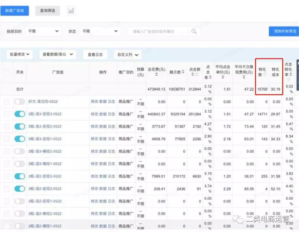Sort by 点击率 column arrows

point(210,77)
